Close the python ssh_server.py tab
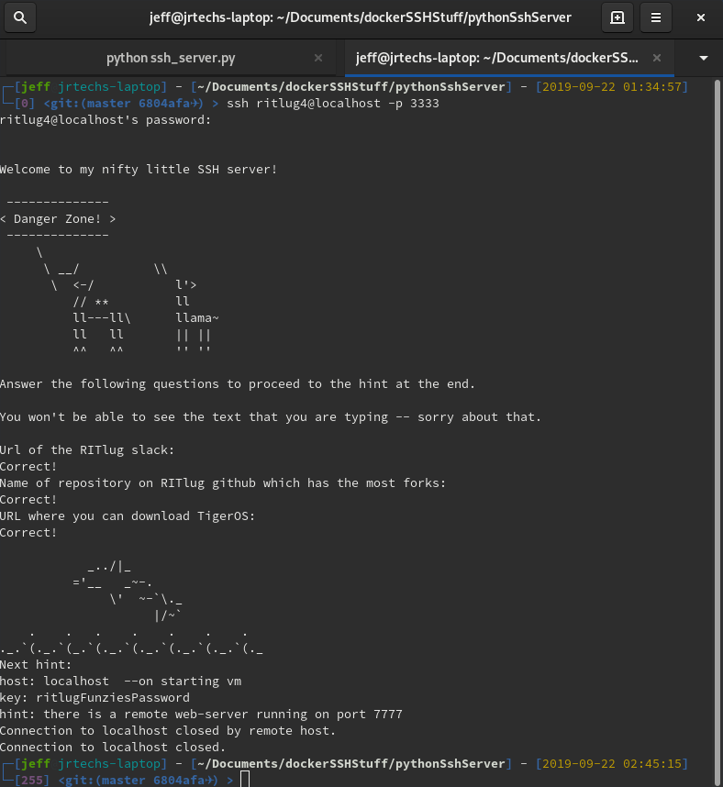Image resolution: width=723 pixels, height=787 pixels. 318,58
